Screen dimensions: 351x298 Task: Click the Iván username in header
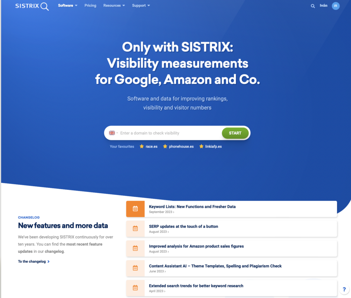(x=324, y=5)
